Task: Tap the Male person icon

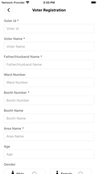Action: point(13,172)
